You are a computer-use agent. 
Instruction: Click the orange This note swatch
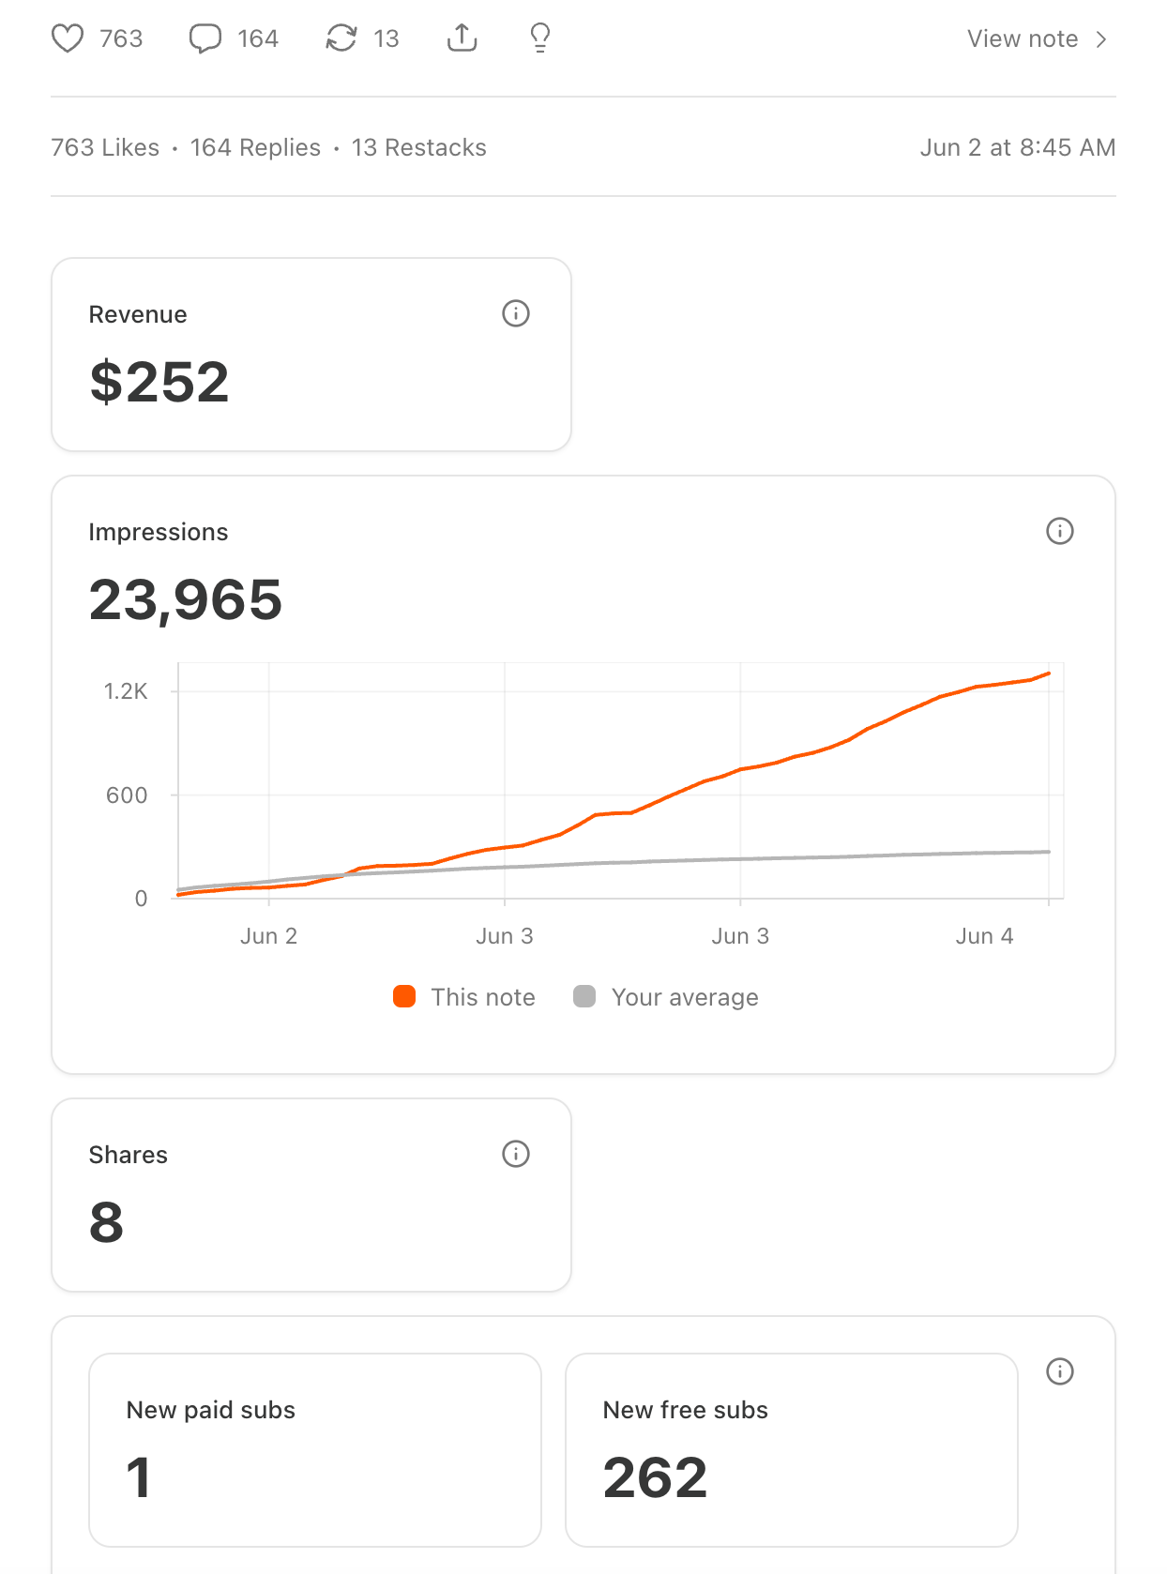point(404,996)
